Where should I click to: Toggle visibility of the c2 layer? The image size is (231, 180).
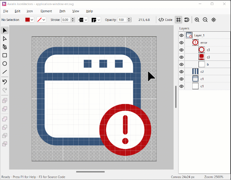[x=182, y=72]
